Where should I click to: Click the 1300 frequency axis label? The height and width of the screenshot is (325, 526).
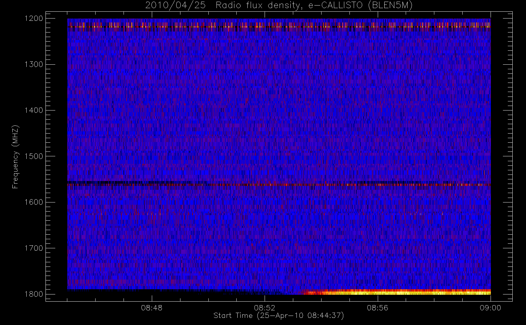click(34, 64)
